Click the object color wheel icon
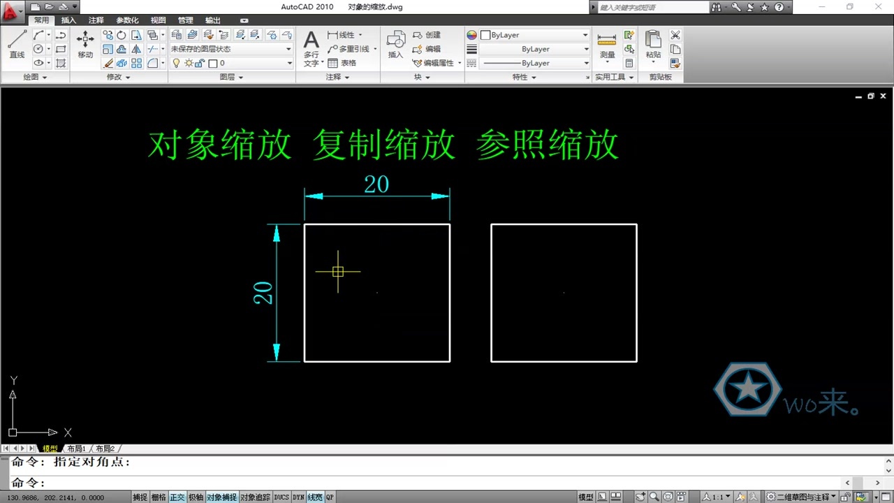 click(x=471, y=35)
